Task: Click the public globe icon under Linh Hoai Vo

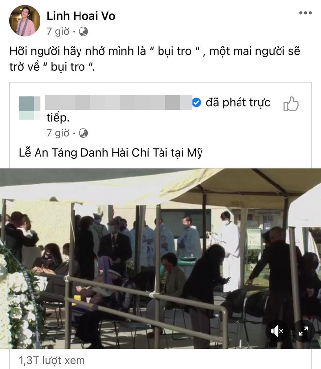Action: tap(83, 31)
